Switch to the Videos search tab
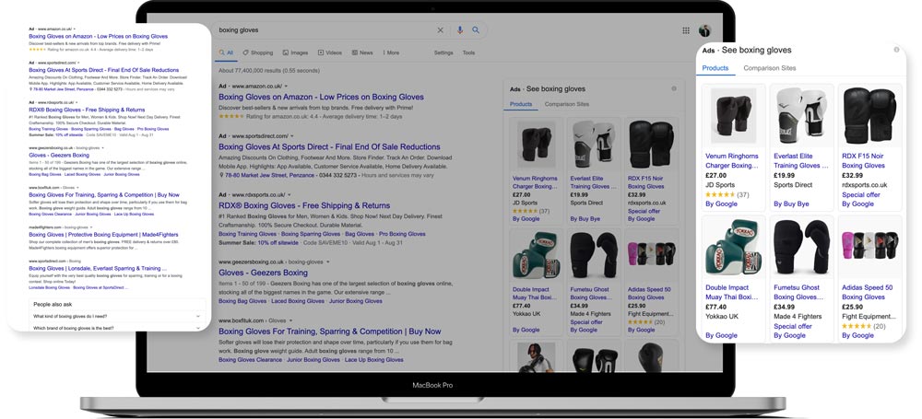922x419 pixels. (x=330, y=52)
